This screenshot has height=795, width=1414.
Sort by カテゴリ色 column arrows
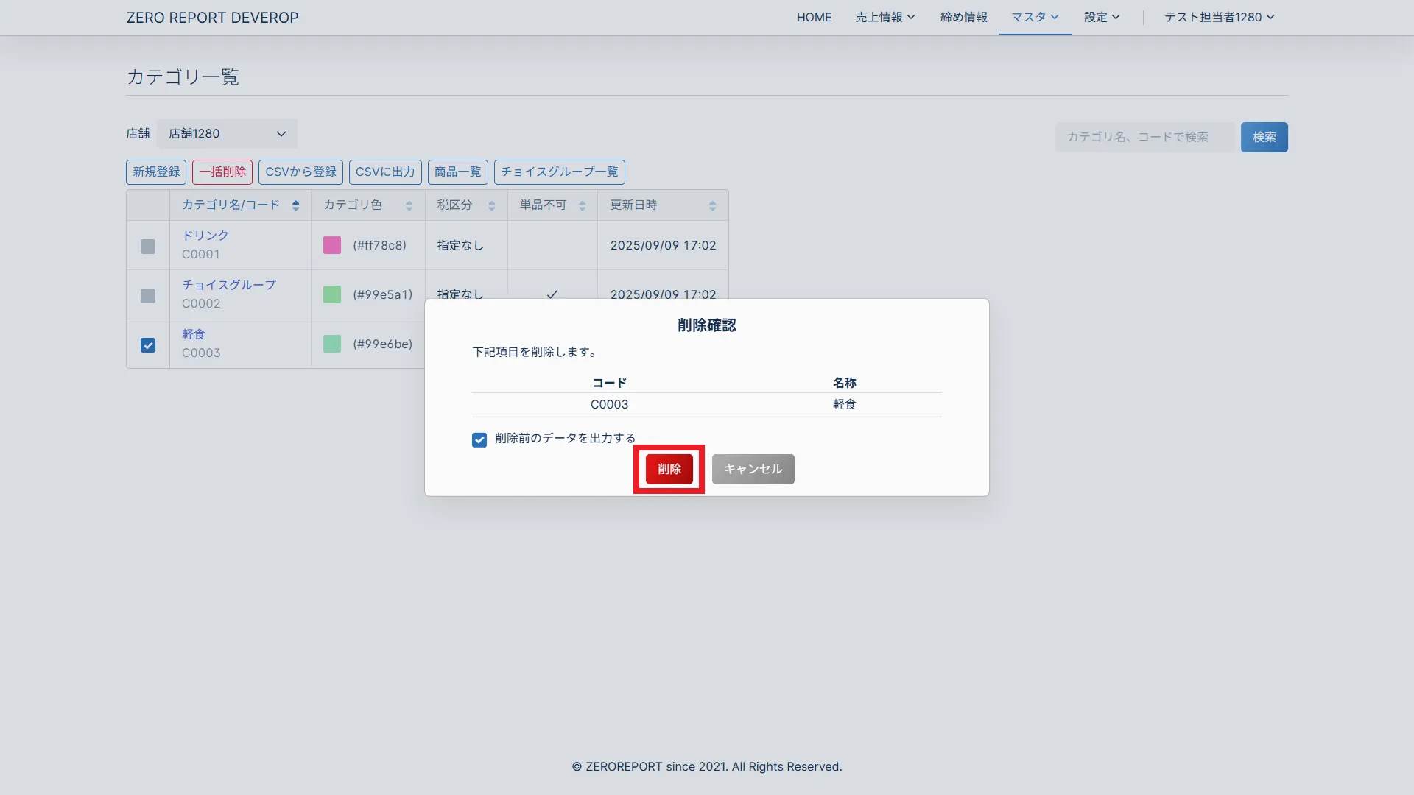coord(409,205)
